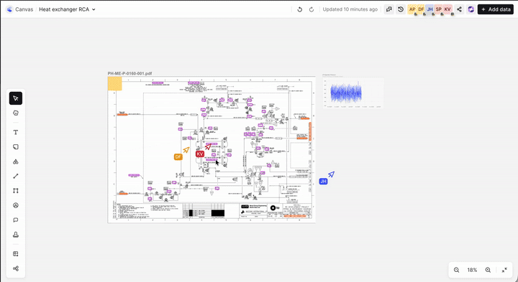The height and width of the screenshot is (282, 518).
Task: Click the Add data button
Action: tap(496, 9)
